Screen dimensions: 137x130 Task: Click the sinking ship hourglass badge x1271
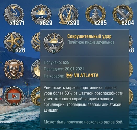coord(14,15)
